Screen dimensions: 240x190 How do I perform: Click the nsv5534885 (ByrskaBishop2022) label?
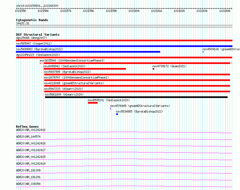[139, 111]
